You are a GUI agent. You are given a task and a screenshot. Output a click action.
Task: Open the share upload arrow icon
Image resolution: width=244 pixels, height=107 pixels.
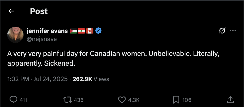pos(231,100)
